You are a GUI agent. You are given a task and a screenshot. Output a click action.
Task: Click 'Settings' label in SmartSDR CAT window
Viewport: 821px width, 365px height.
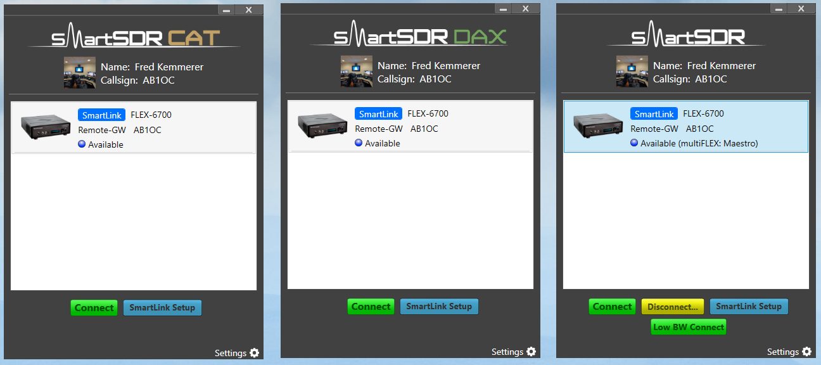[x=231, y=353]
